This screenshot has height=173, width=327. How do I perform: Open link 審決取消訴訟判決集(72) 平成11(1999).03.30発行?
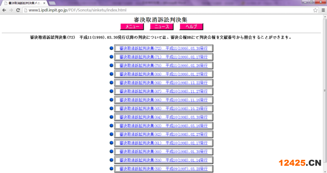tap(163, 48)
